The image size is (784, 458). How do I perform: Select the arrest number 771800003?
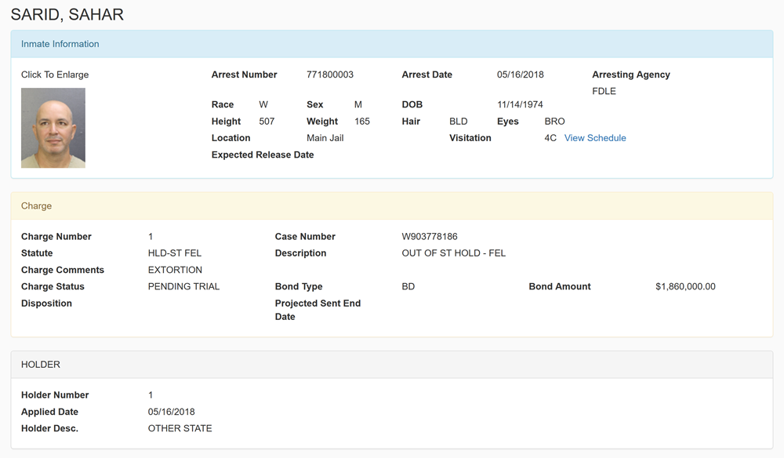click(x=330, y=75)
